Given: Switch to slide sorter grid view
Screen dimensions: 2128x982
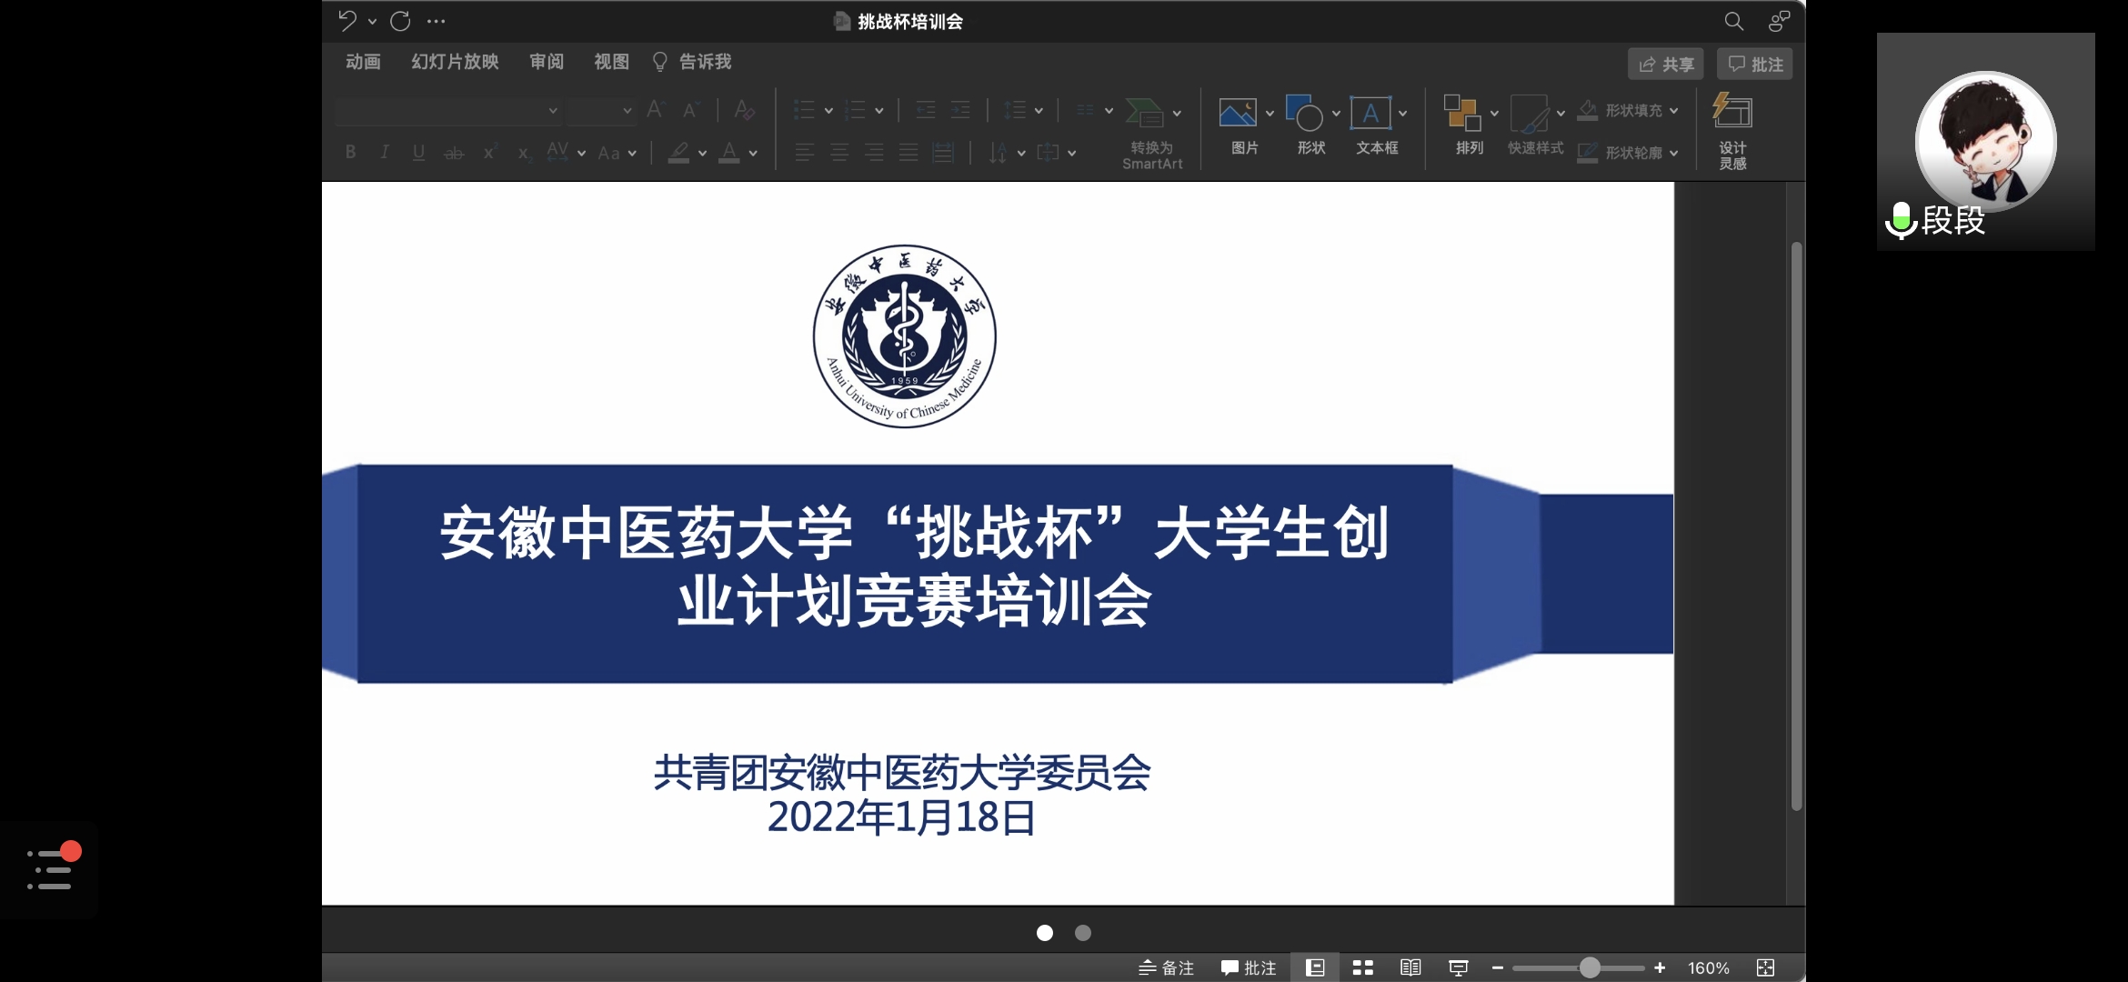Looking at the screenshot, I should (x=1362, y=967).
